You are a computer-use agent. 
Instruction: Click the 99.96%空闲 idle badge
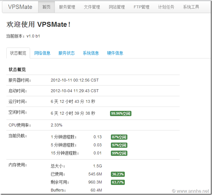tap(121, 114)
